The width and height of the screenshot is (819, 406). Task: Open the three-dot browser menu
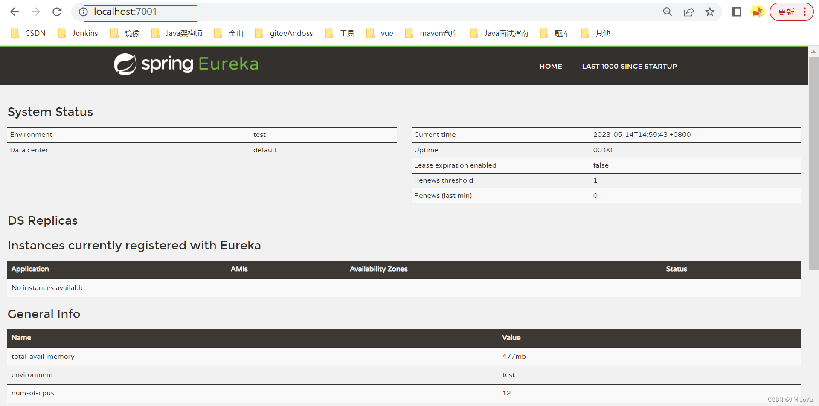tap(805, 12)
